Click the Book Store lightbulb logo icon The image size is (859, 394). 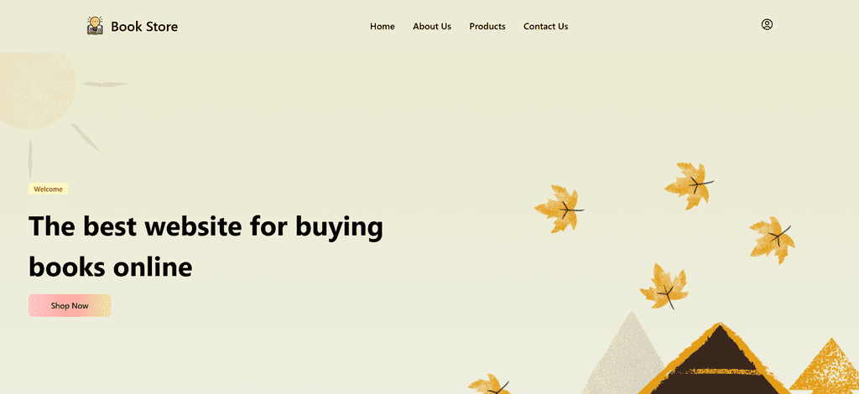pyautogui.click(x=95, y=26)
